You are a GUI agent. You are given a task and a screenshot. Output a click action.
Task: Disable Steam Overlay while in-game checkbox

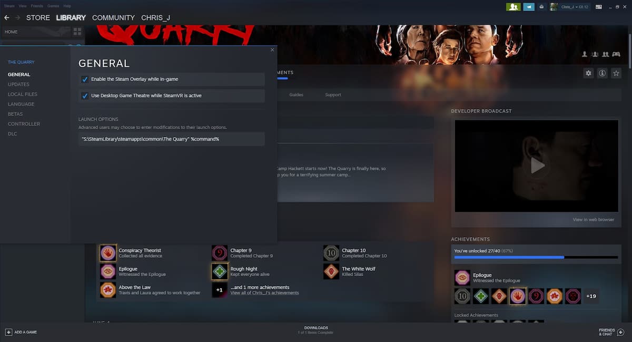click(85, 80)
